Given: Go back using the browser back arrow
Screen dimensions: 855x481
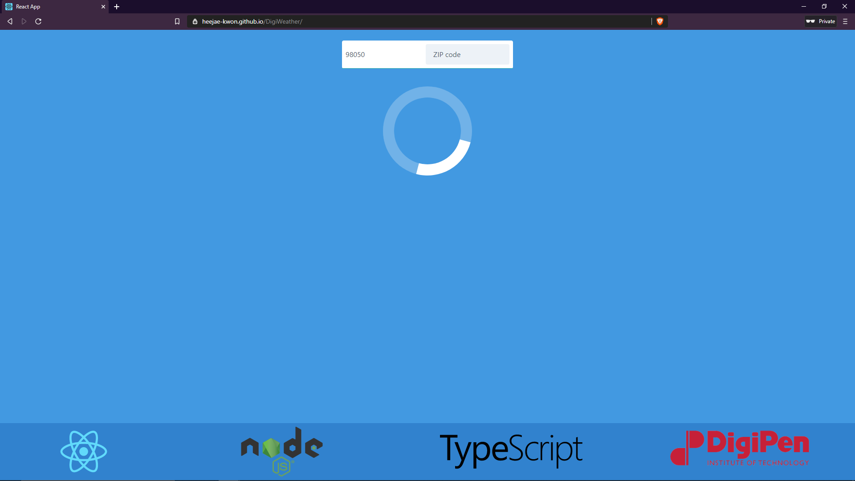Looking at the screenshot, I should [10, 21].
